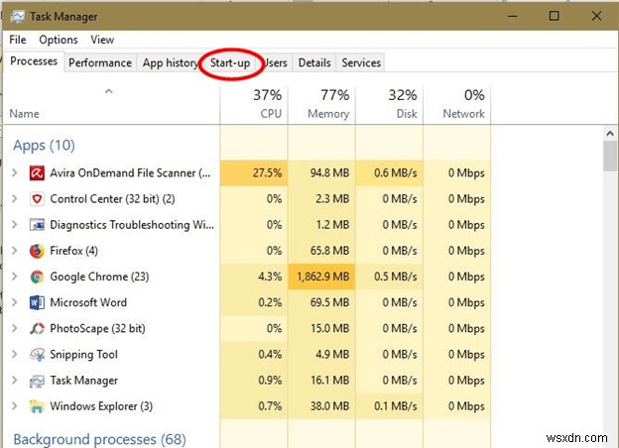Switch to the Details tab
Screen dimensions: 619x448
click(314, 62)
